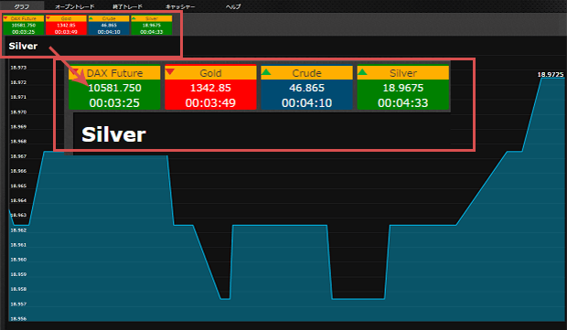567x330 pixels.
Task: Click green up arrow on enlarged Silver tile
Action: [x=362, y=71]
